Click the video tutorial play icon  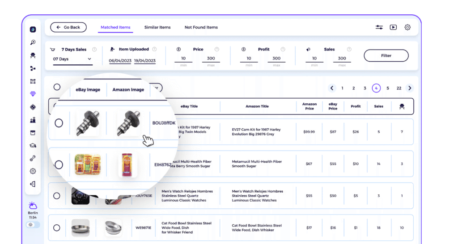pyautogui.click(x=393, y=27)
